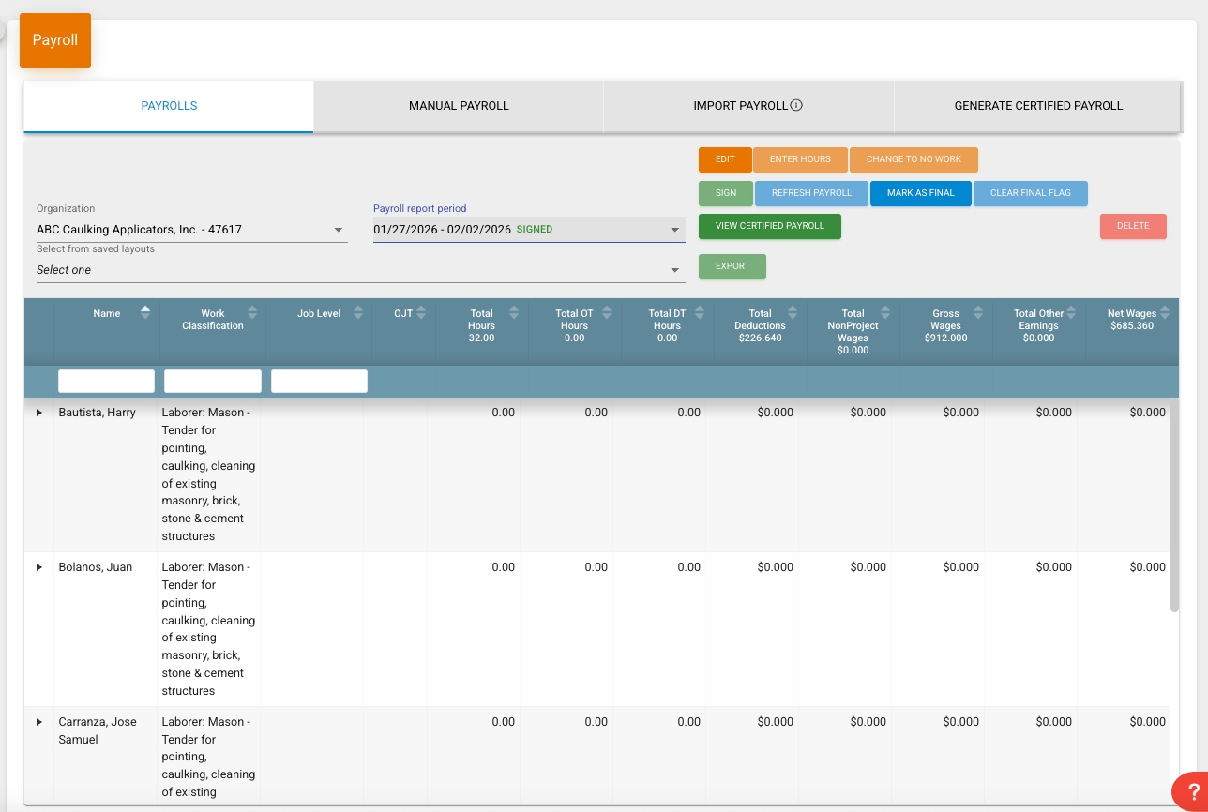Click the table's vertical scrollbar

1174,506
